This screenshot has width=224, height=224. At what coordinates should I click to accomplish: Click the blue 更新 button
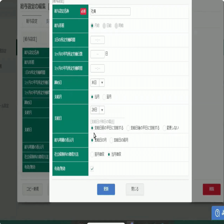pos(106,189)
